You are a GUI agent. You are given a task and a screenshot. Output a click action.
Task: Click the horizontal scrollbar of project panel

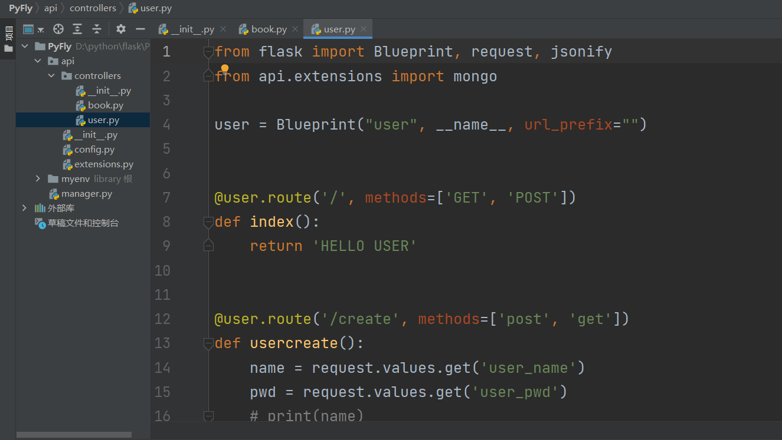74,435
